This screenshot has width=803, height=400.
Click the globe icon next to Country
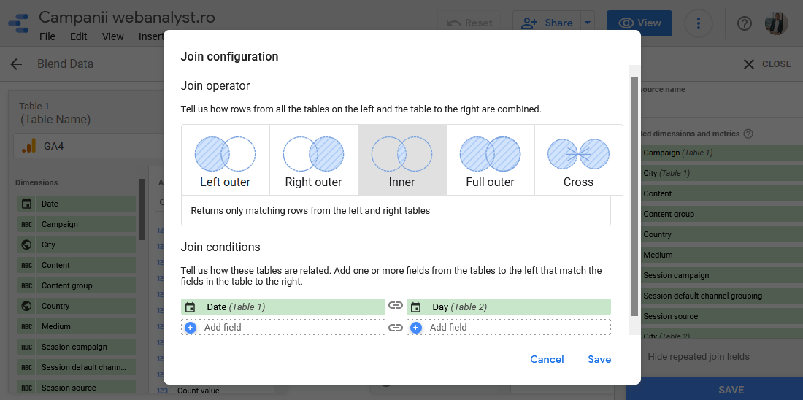click(26, 307)
